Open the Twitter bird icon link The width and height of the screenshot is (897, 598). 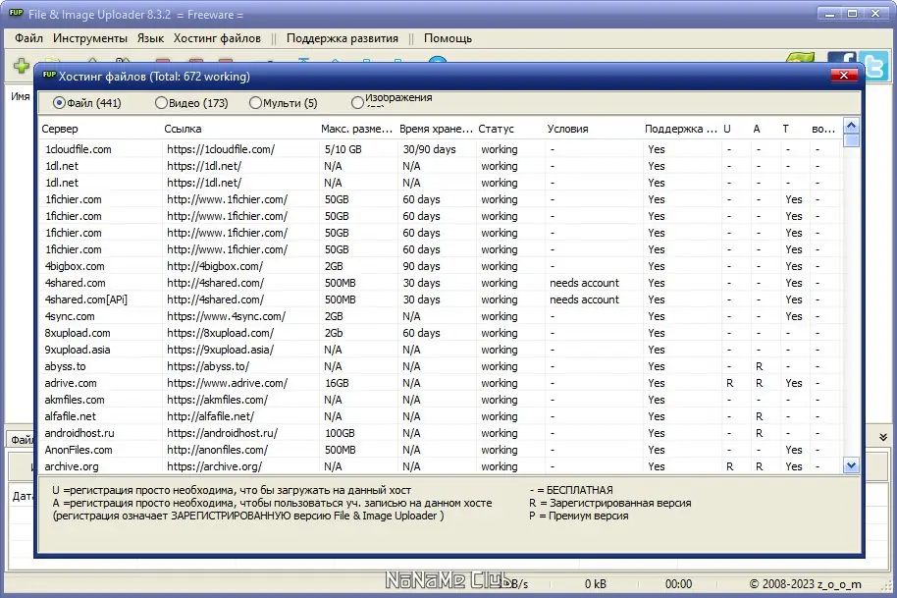pos(875,66)
